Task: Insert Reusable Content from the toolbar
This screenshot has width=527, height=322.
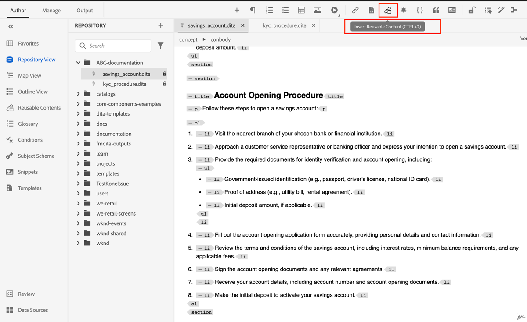Action: (388, 10)
